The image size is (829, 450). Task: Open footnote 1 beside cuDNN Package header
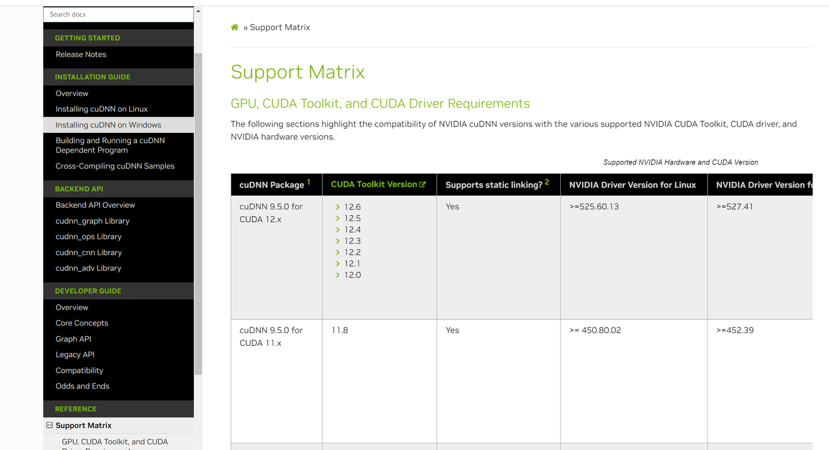click(309, 182)
